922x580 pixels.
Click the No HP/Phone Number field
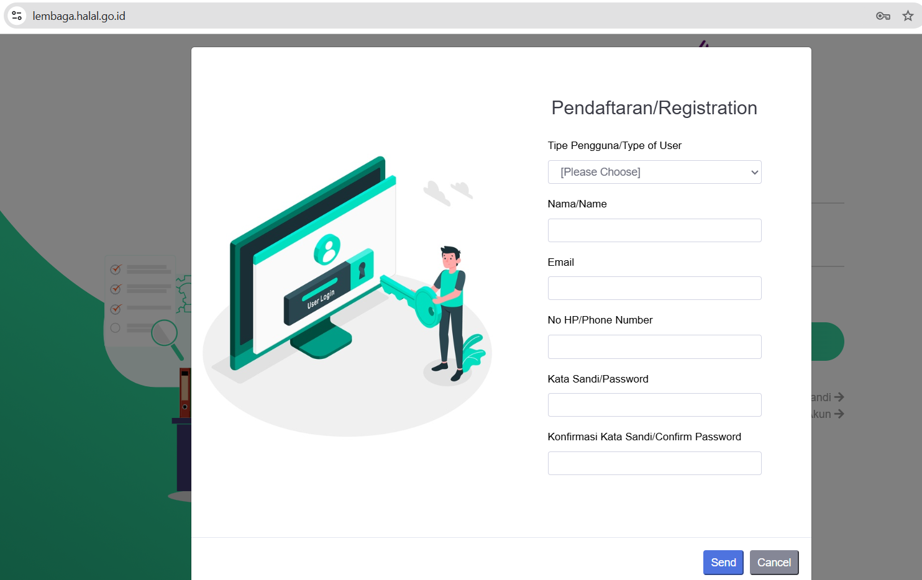click(x=654, y=347)
